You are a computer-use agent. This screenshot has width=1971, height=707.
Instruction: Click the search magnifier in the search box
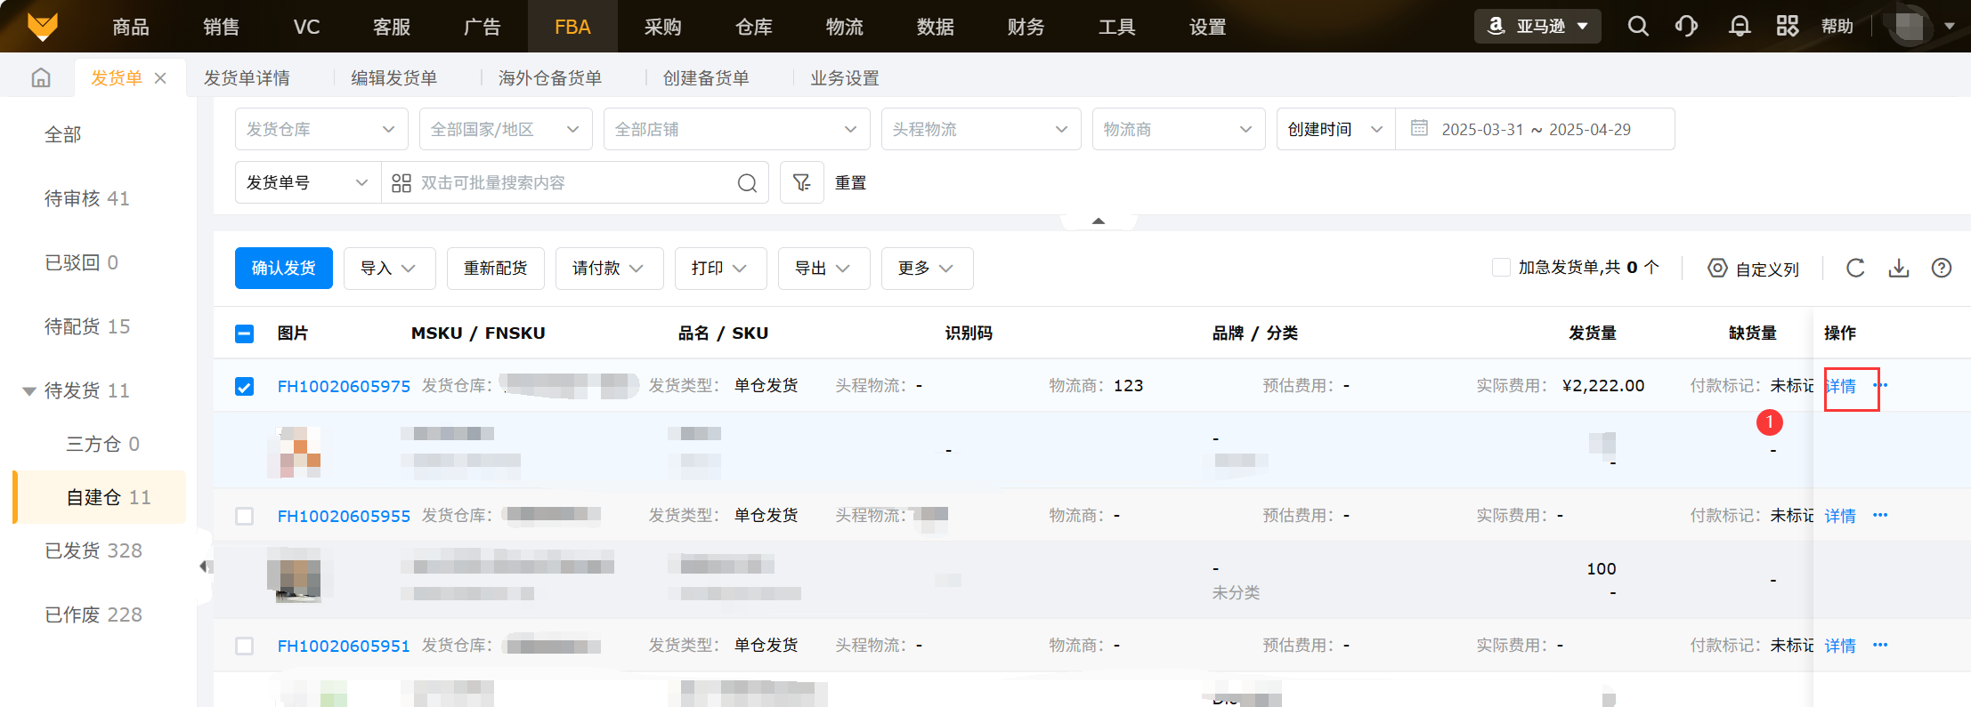click(747, 183)
